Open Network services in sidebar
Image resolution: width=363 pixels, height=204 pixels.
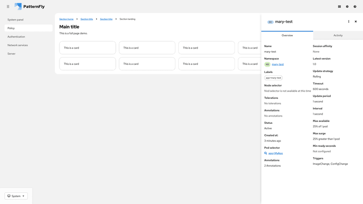point(29,45)
